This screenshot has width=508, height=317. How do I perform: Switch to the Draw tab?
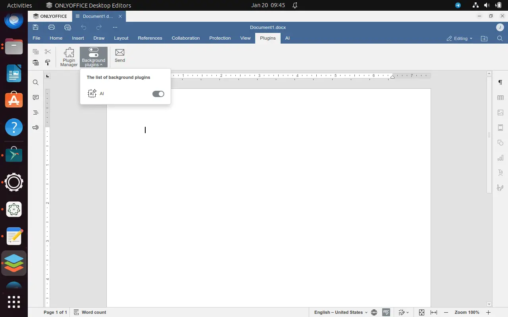(x=99, y=38)
